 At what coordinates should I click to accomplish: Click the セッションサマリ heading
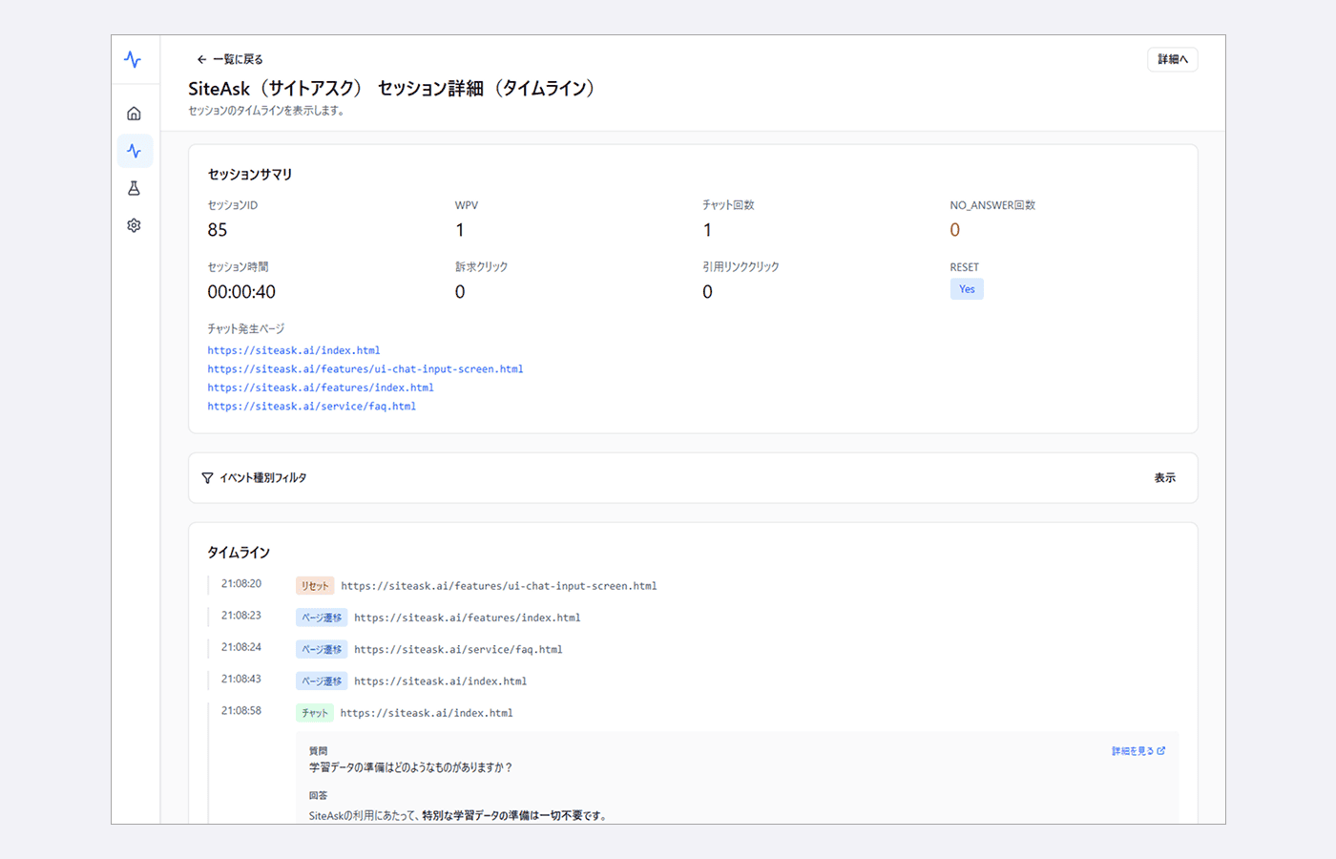coord(250,175)
